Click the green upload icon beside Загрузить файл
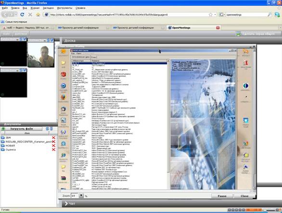Viewport: 282px width, 213px height. point(3,129)
